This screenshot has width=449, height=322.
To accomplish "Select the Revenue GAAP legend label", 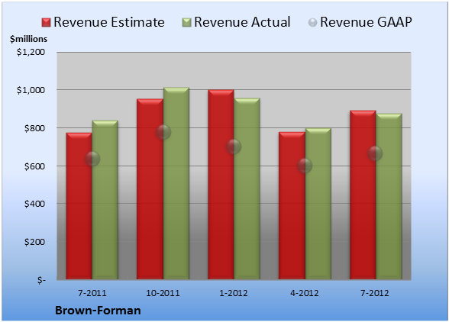I will (x=366, y=22).
